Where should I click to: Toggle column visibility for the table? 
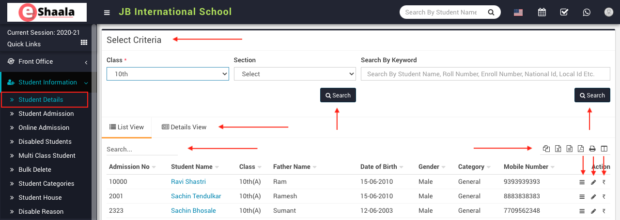click(x=604, y=149)
